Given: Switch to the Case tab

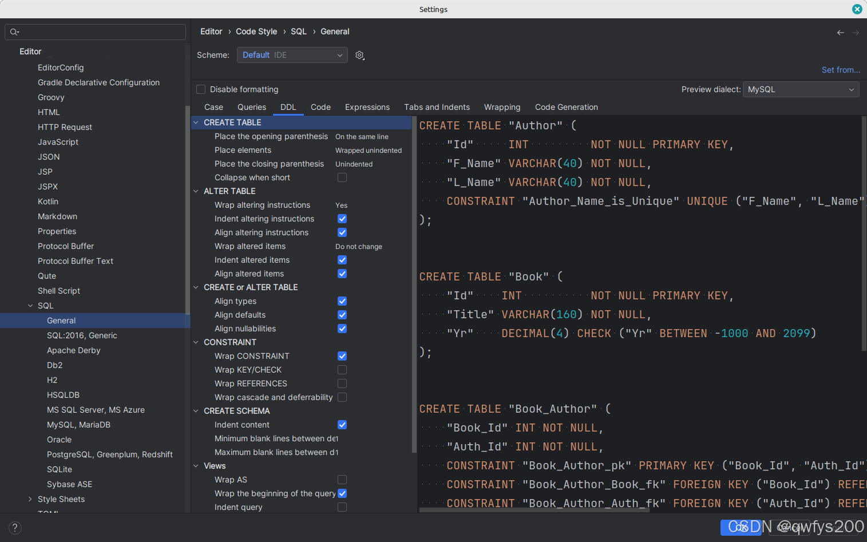Looking at the screenshot, I should point(213,107).
